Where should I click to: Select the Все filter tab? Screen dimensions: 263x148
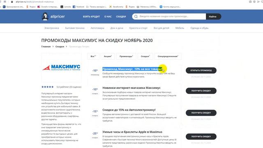[x=93, y=56]
